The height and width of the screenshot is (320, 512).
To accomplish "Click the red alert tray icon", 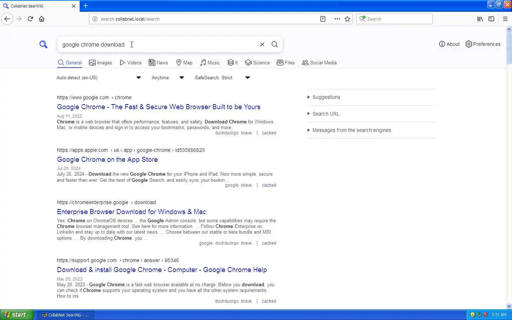I will coord(485,315).
